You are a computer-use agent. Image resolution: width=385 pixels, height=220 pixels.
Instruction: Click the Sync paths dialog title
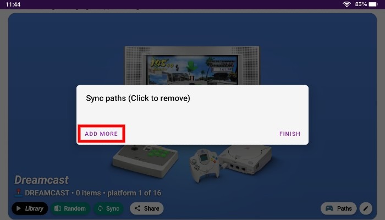[x=138, y=98]
